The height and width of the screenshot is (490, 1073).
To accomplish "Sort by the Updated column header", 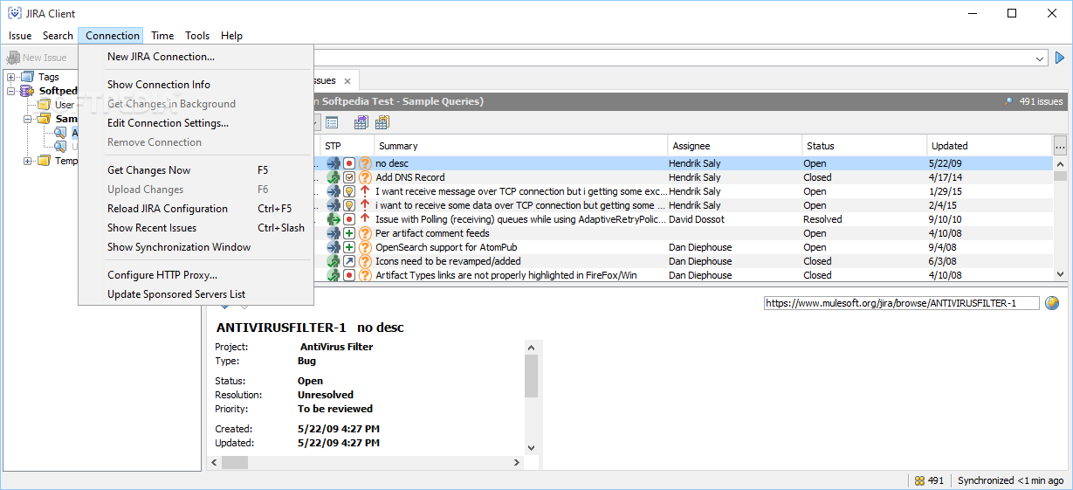I will pyautogui.click(x=990, y=146).
